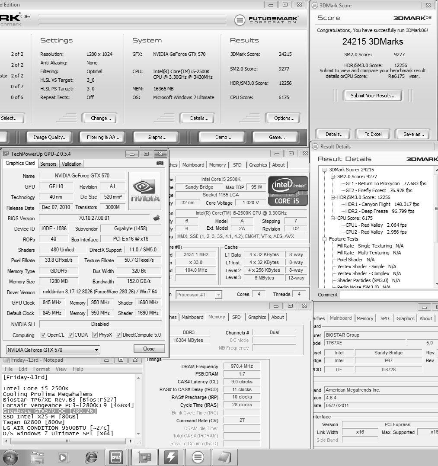Toggle the CUDA checkbox in GPU-Z
Screen dimensions: 438x466
(70, 334)
